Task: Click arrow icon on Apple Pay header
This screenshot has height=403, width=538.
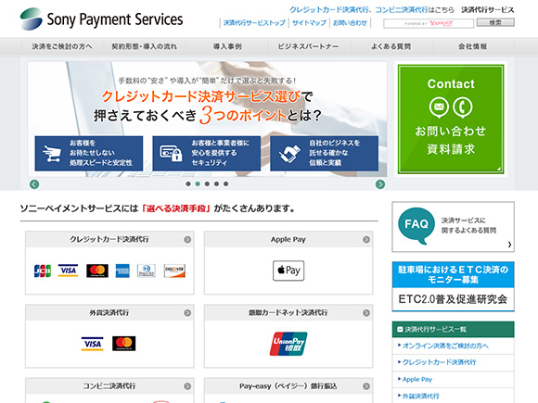Action: 366,240
